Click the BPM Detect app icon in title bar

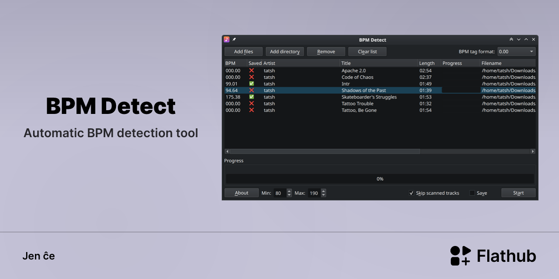pyautogui.click(x=227, y=40)
